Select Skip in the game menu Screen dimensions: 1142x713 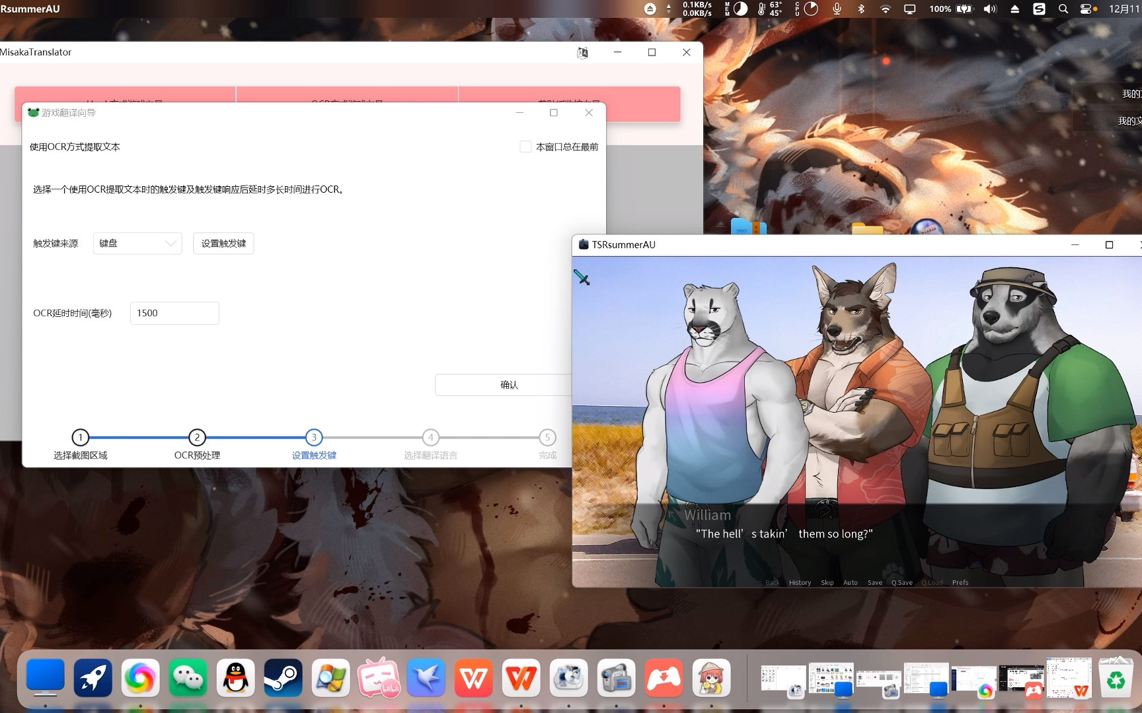827,582
